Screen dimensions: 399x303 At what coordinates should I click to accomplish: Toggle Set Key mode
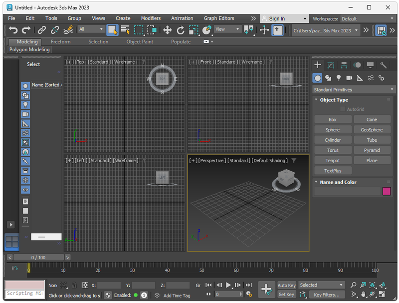[286, 295]
